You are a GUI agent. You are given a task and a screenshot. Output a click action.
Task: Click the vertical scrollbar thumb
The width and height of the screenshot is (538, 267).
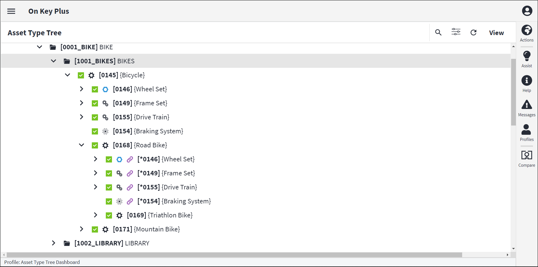click(x=513, y=92)
